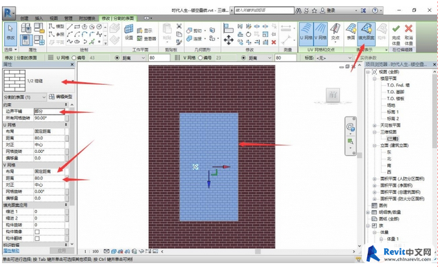Screen dimensions: 438x267
Task: Click the 显示 work plane button
Action: click(145, 30)
